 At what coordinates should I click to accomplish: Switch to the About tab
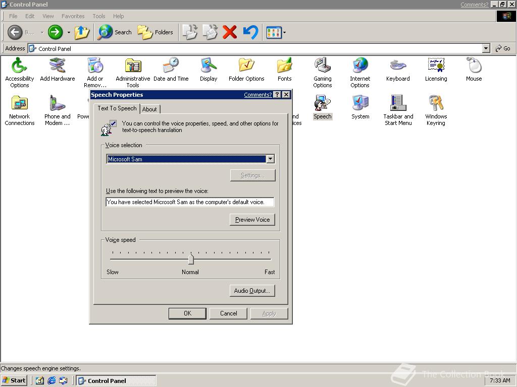(x=149, y=109)
